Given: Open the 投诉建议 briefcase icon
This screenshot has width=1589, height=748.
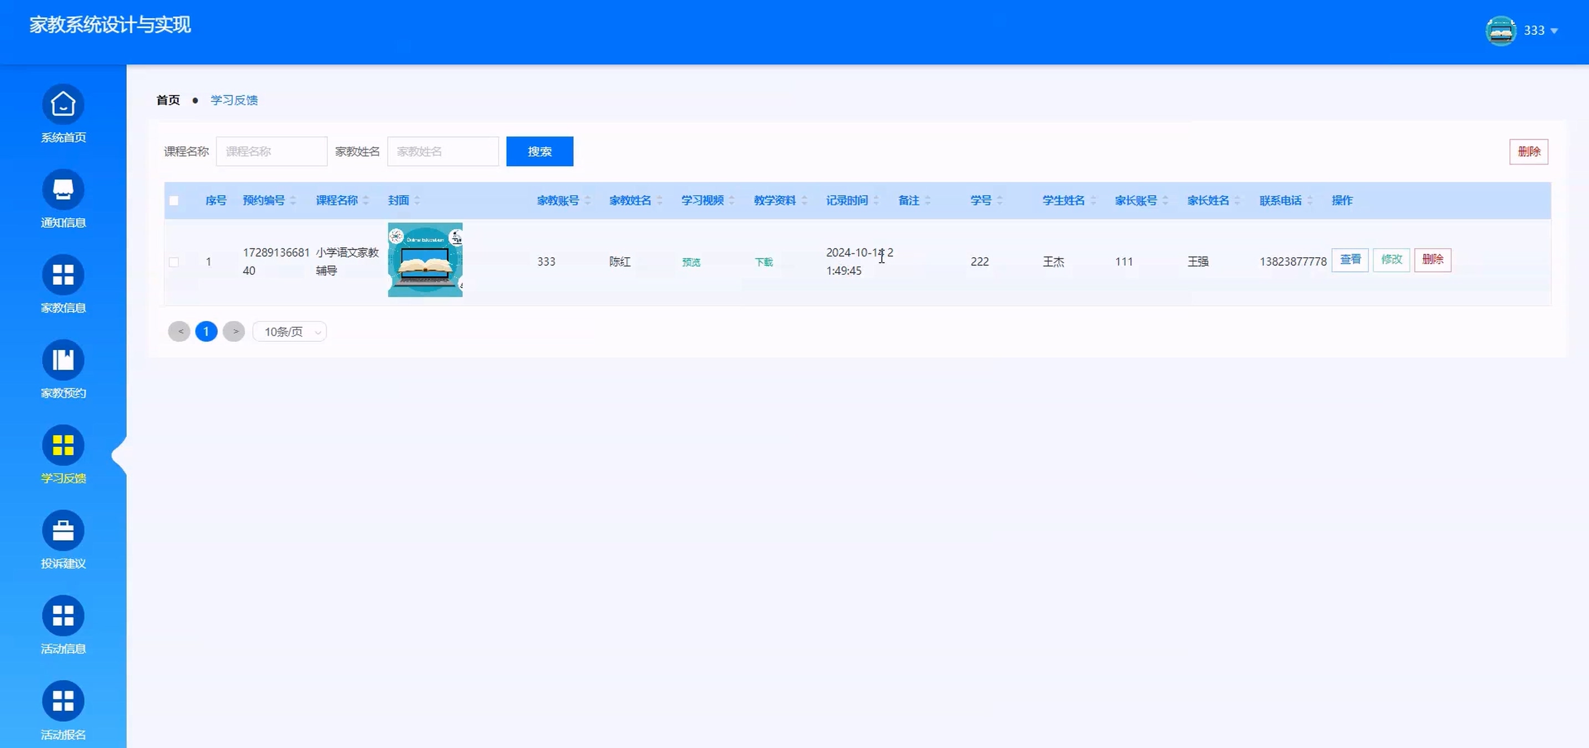Looking at the screenshot, I should coord(63,530).
